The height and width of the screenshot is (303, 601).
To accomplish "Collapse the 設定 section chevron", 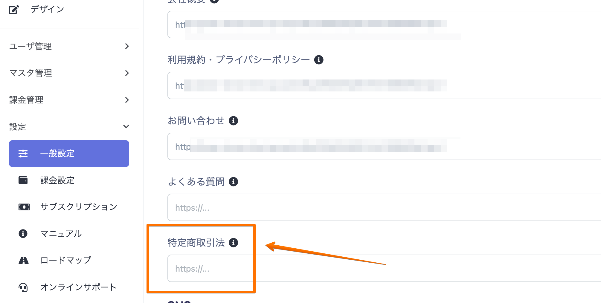I will coord(126,127).
